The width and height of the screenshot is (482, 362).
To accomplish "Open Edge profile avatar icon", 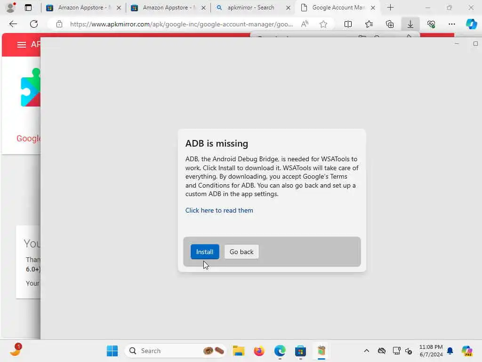I will [x=11, y=8].
